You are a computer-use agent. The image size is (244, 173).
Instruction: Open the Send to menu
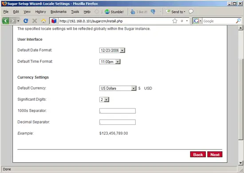click(176, 12)
